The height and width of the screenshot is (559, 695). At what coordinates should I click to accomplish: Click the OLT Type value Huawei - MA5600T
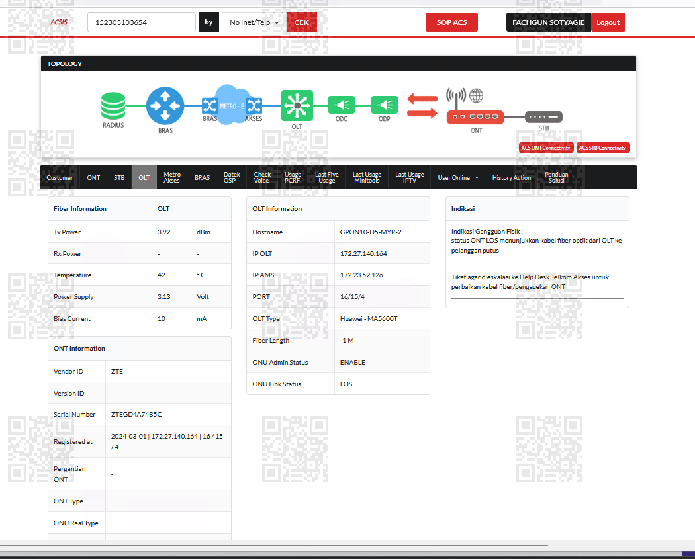(x=369, y=318)
